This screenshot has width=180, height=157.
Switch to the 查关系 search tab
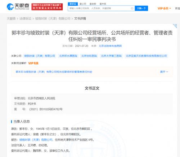[x=103, y=4]
